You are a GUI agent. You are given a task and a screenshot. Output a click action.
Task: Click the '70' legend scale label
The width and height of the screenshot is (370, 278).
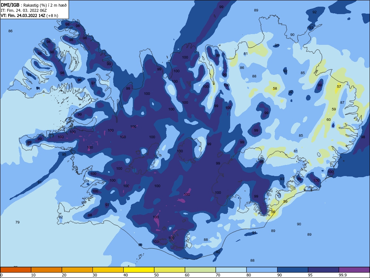[218, 275]
